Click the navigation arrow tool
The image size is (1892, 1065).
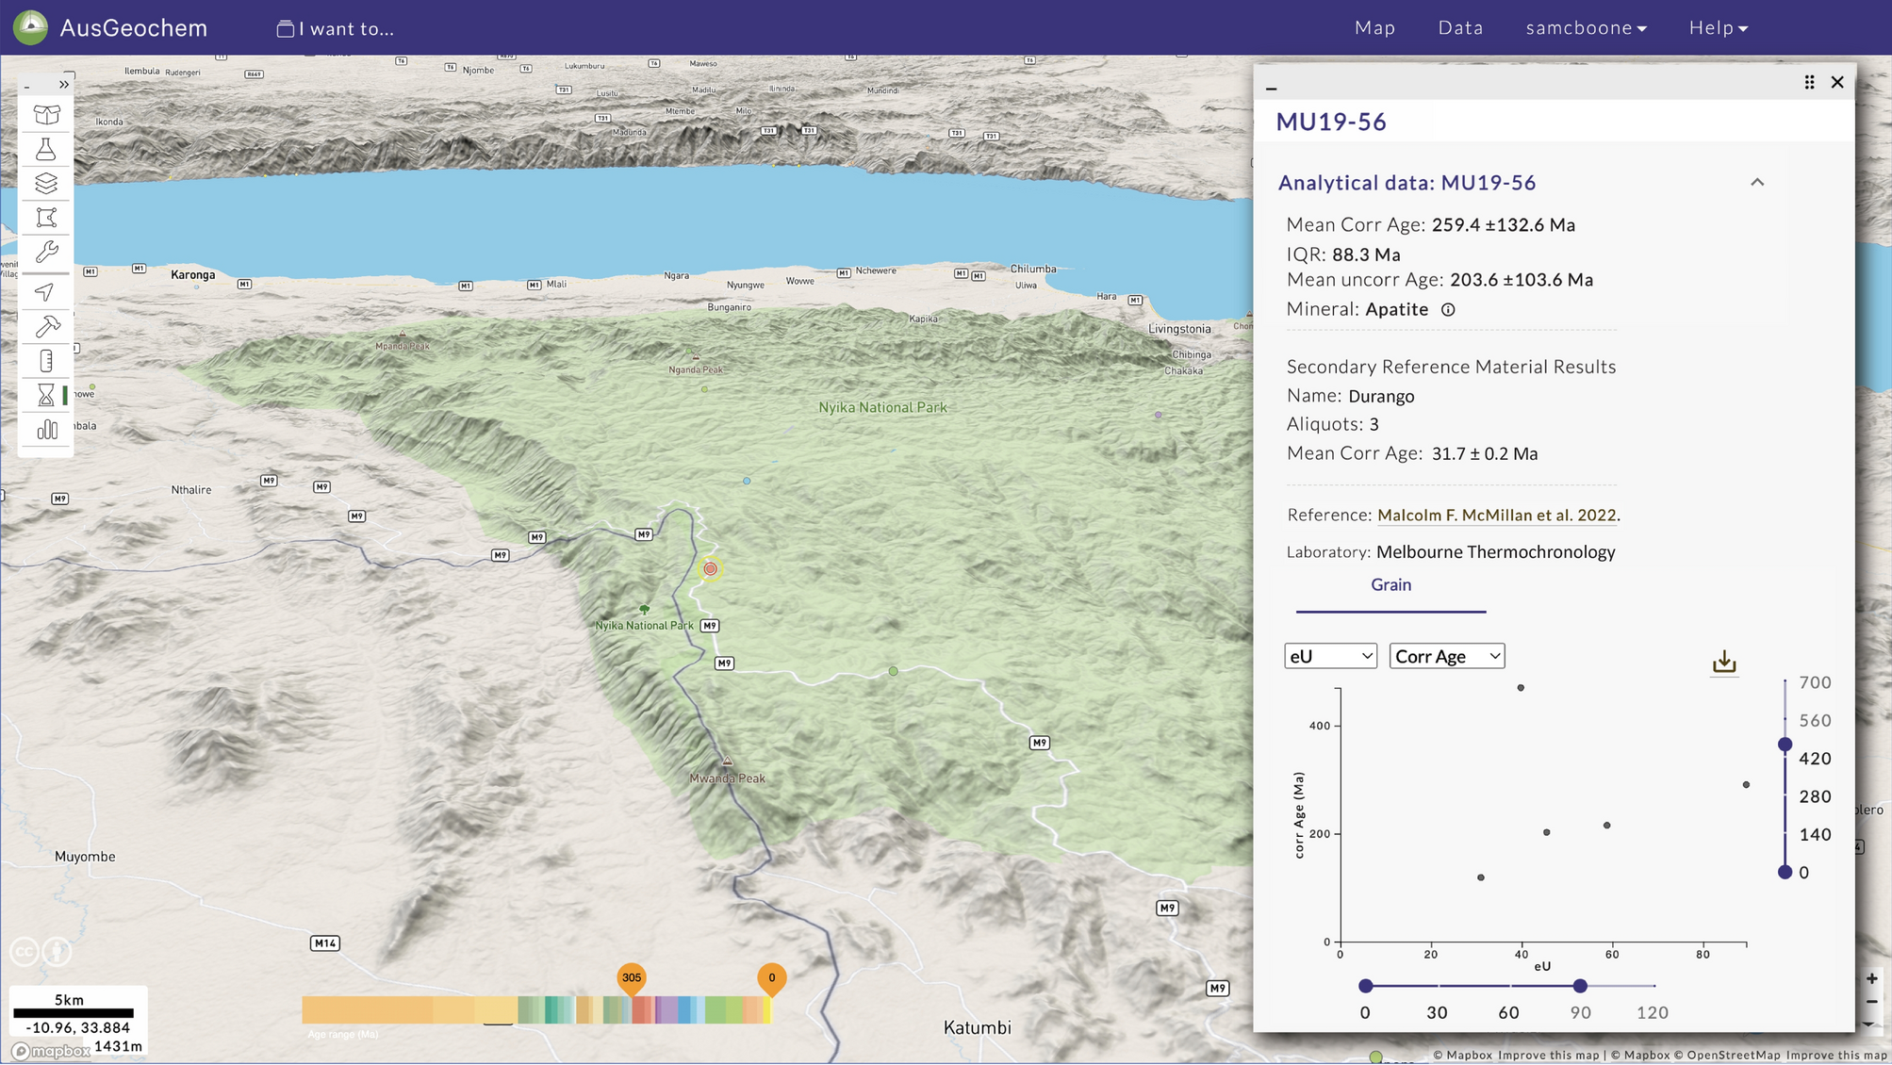[x=44, y=292]
